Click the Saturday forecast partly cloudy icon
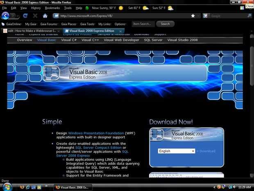This screenshot has height=191, width=254. point(145,8)
